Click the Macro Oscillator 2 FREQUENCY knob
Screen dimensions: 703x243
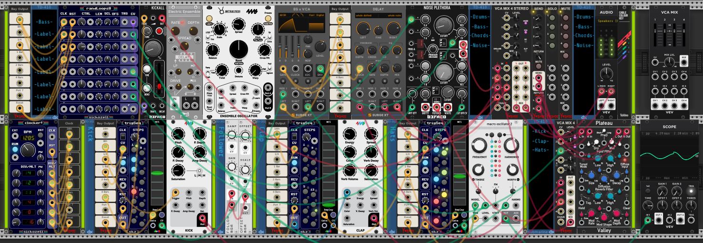point(480,145)
